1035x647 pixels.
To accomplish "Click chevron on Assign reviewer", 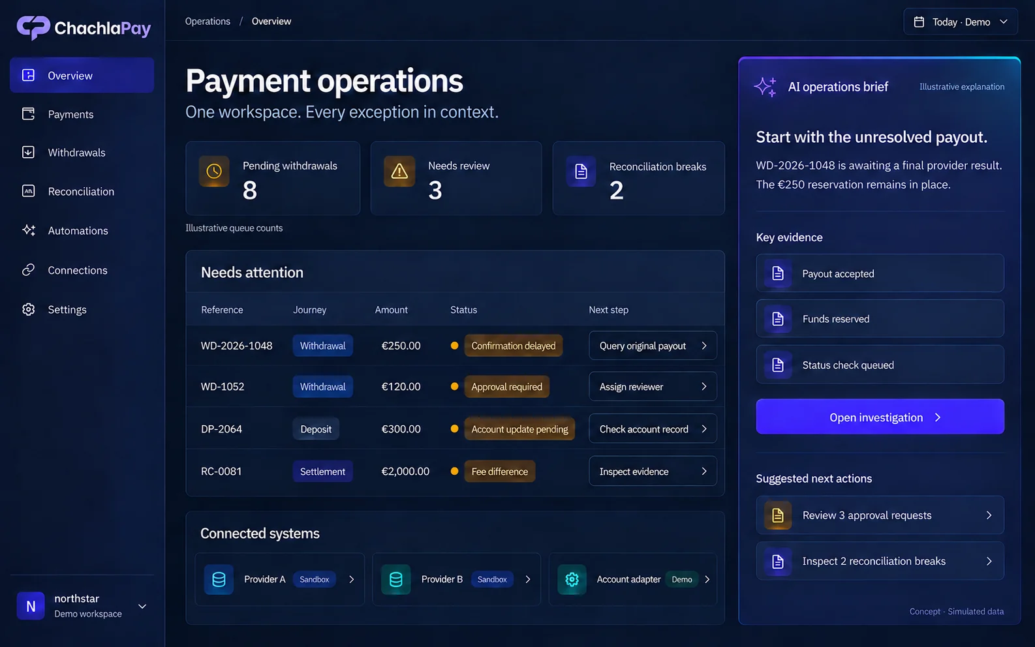I will tap(704, 387).
